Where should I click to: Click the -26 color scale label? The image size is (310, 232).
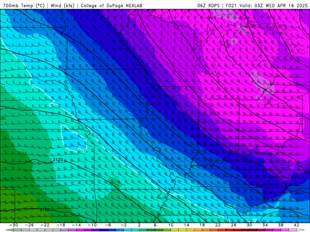tap(29, 225)
